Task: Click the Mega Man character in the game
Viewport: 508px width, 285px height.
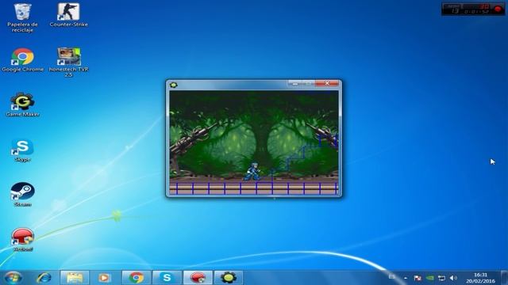Action: (252, 171)
